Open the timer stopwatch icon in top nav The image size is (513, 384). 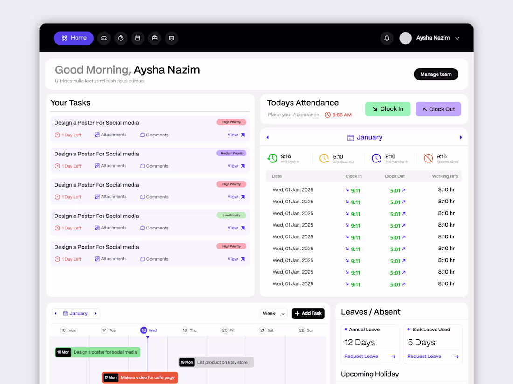pos(121,38)
